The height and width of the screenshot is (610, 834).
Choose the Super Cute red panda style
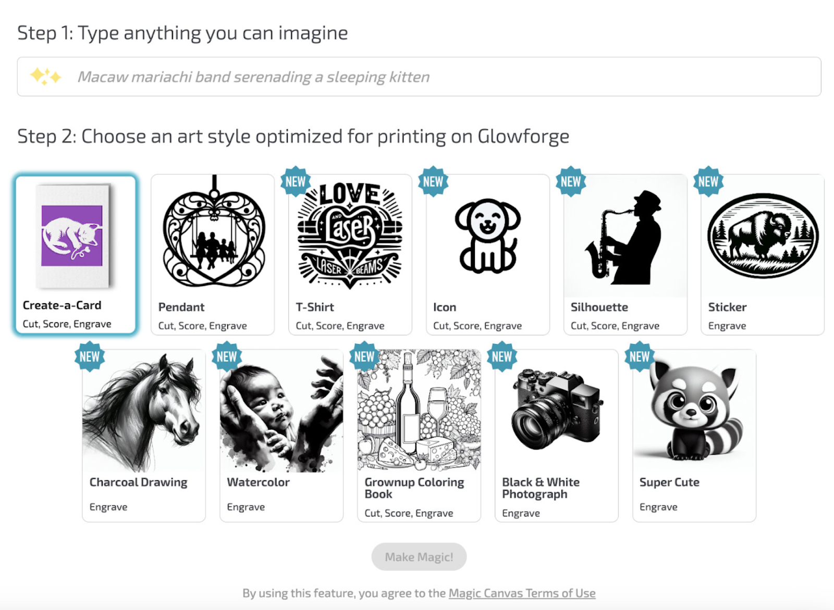tap(694, 412)
